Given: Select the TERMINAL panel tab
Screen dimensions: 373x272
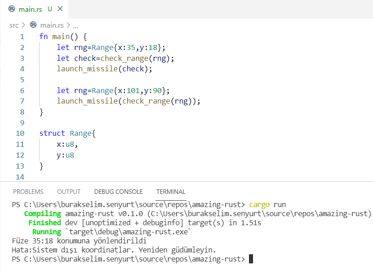Looking at the screenshot, I should (171, 192).
